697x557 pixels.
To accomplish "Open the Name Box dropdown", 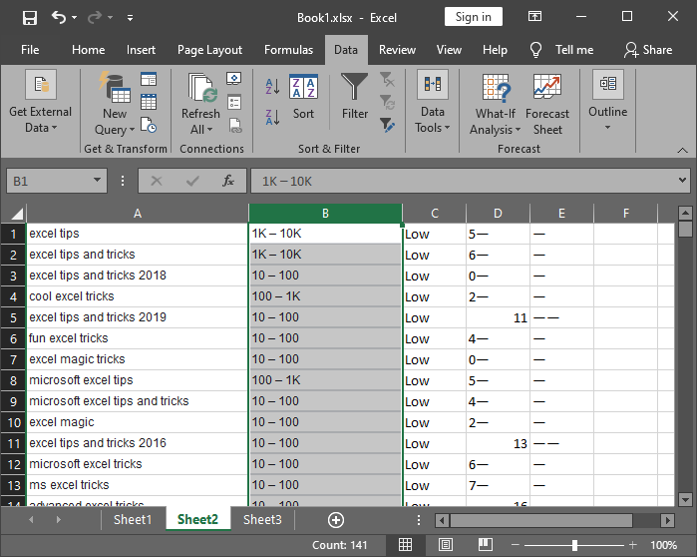I will [x=97, y=181].
